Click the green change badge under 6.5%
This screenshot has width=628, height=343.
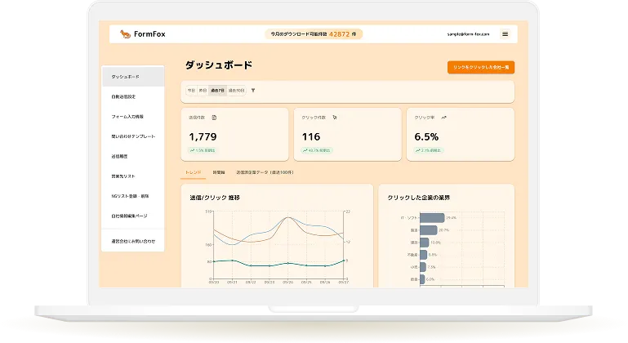click(429, 150)
